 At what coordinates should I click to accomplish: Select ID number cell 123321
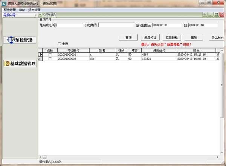click(x=159, y=59)
